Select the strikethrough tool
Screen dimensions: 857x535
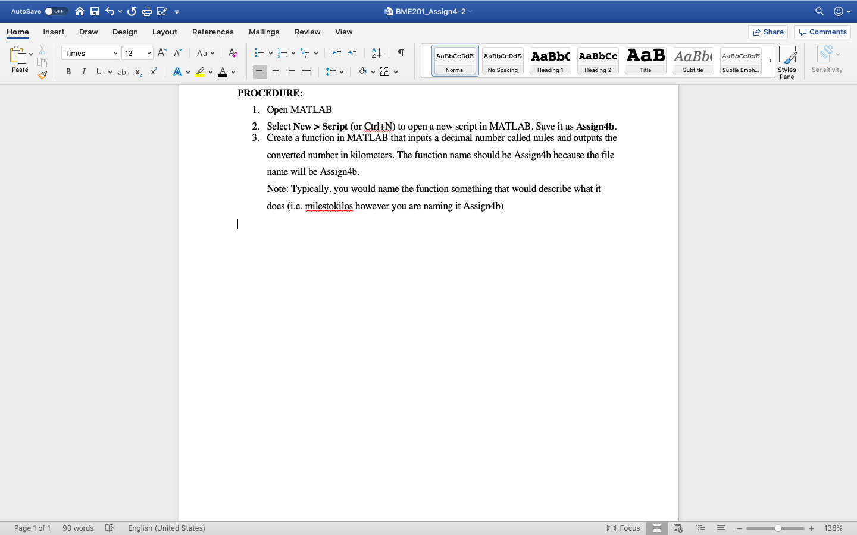coord(121,71)
